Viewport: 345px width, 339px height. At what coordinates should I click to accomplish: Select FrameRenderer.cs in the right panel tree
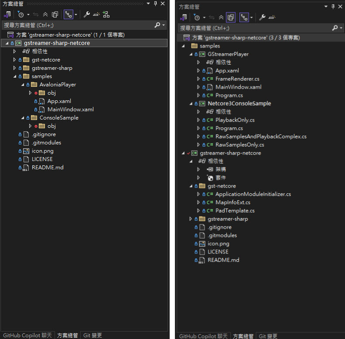pyautogui.click(x=237, y=79)
